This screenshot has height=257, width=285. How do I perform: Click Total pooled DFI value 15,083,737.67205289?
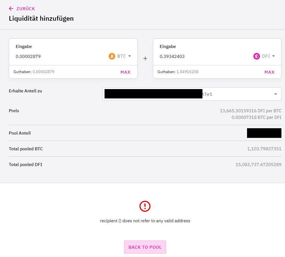[259, 164]
